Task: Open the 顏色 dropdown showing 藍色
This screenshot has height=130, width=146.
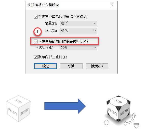Action: [x=78, y=31]
